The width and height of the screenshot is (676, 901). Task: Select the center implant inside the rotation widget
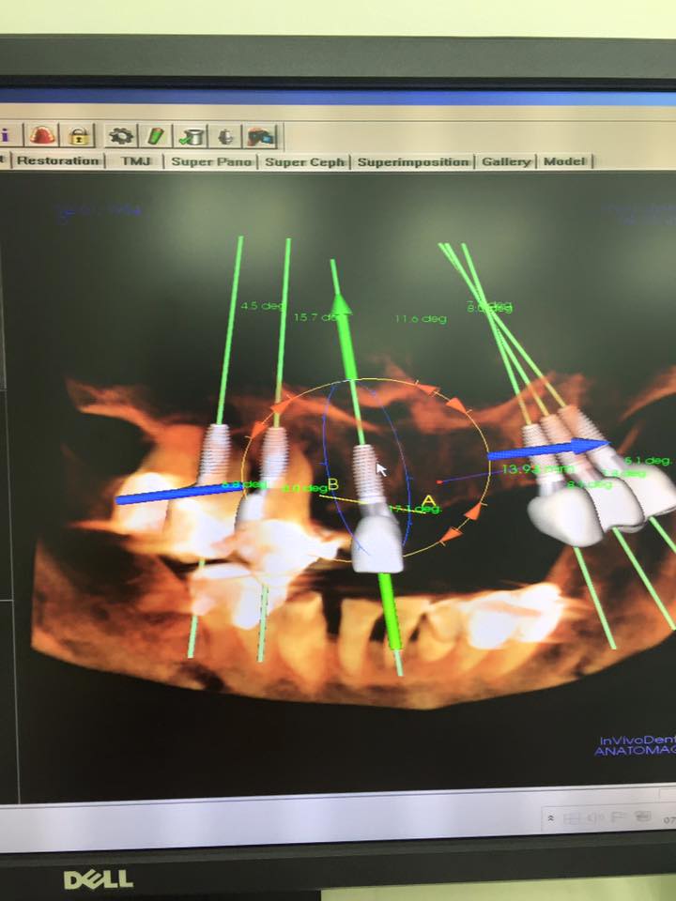point(367,472)
